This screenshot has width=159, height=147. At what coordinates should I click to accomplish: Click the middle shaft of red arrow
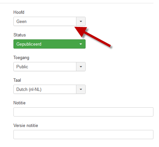click(97, 39)
